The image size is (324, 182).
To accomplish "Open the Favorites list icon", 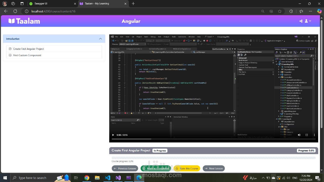I will (x=301, y=11).
